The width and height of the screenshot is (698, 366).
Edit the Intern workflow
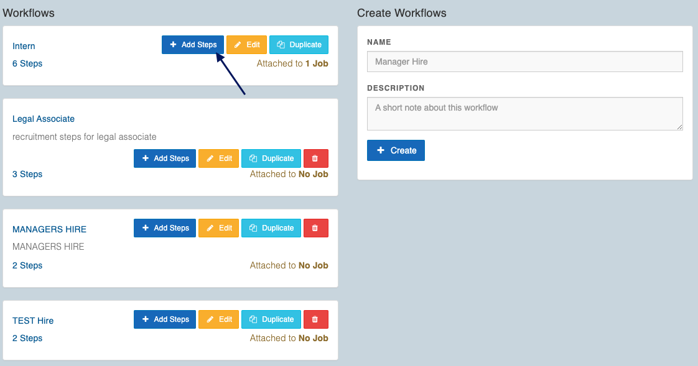coord(246,45)
